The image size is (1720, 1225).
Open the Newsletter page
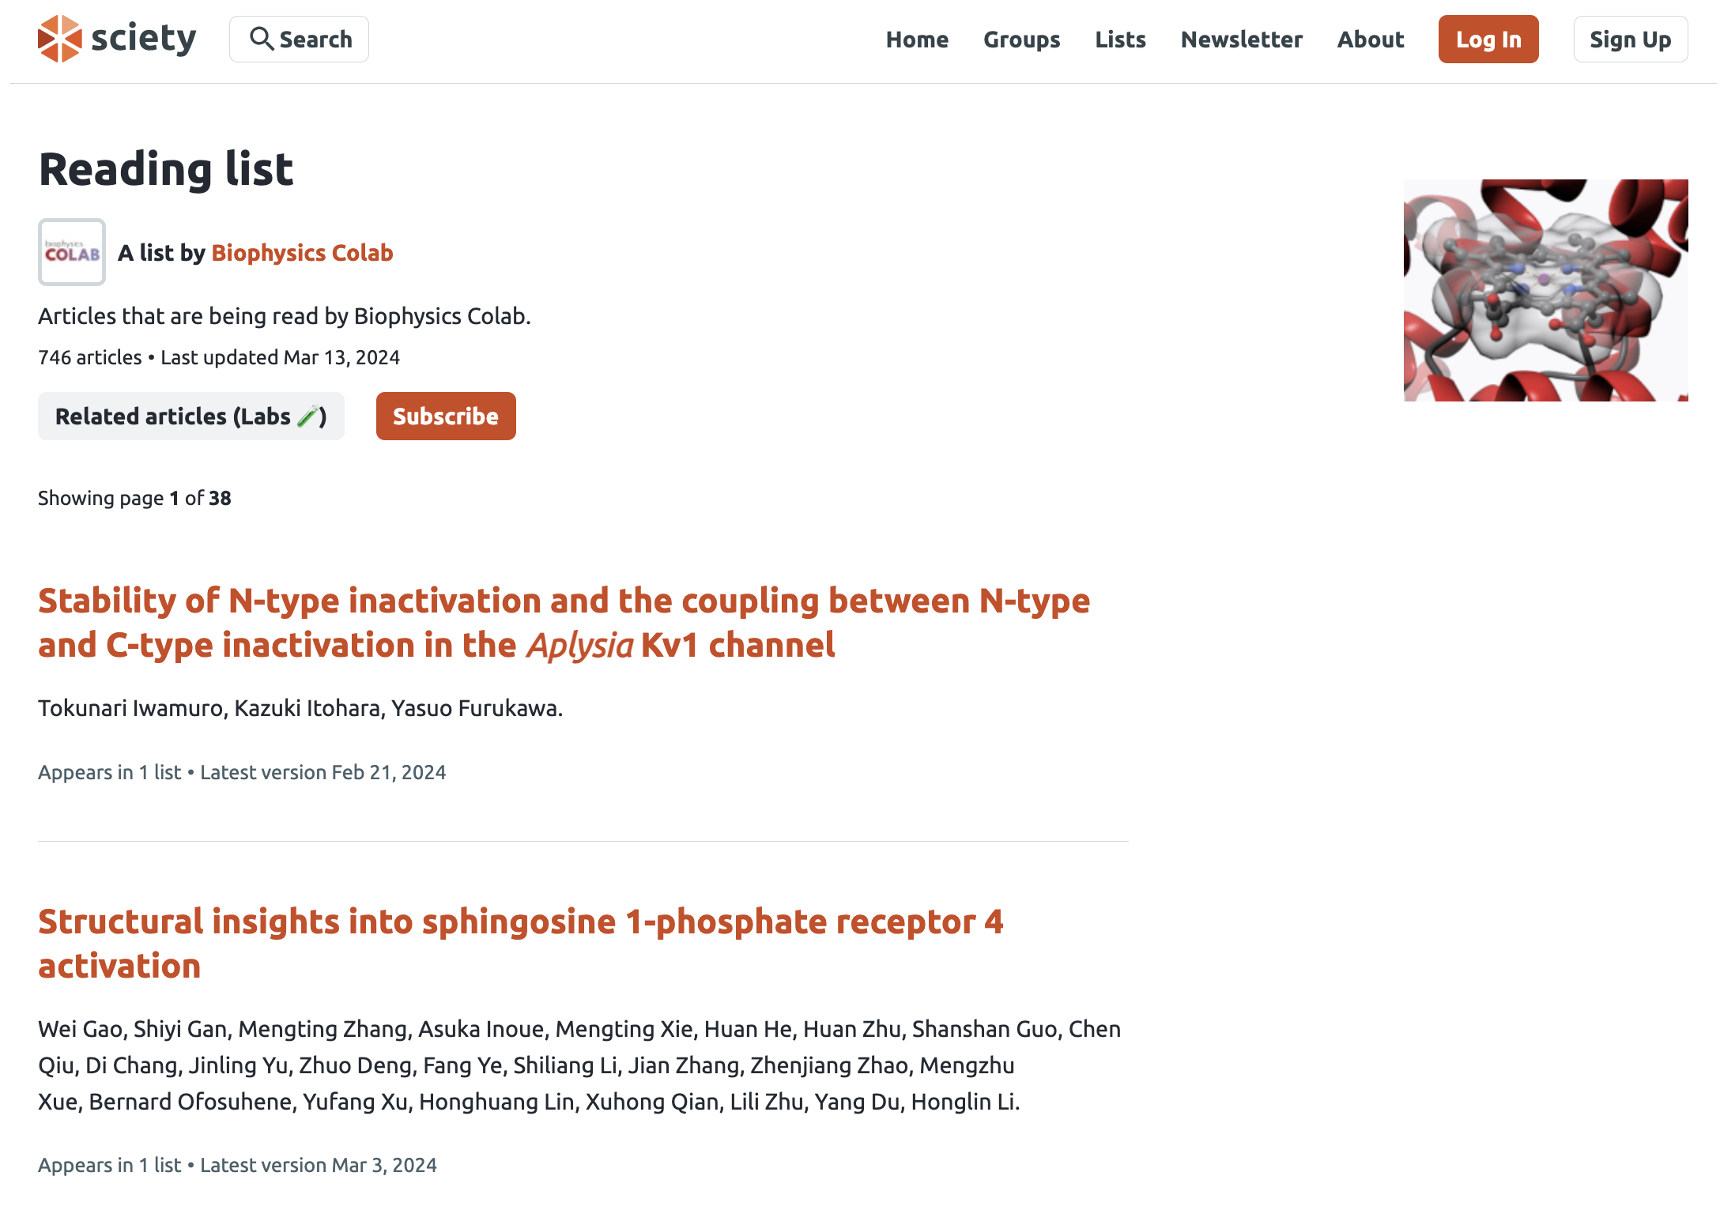click(1241, 40)
